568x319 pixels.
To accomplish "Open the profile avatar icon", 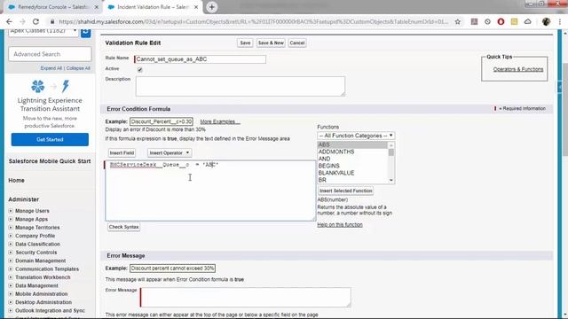I will coord(547,21).
